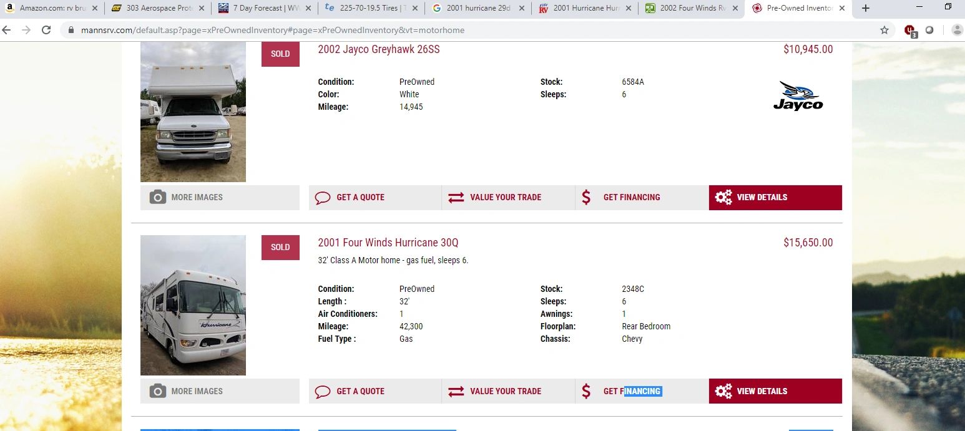Viewport: 965px width, 431px height.
Task: Open the 2001 Four Winds Hurricane 30Q listing
Action: [388, 243]
